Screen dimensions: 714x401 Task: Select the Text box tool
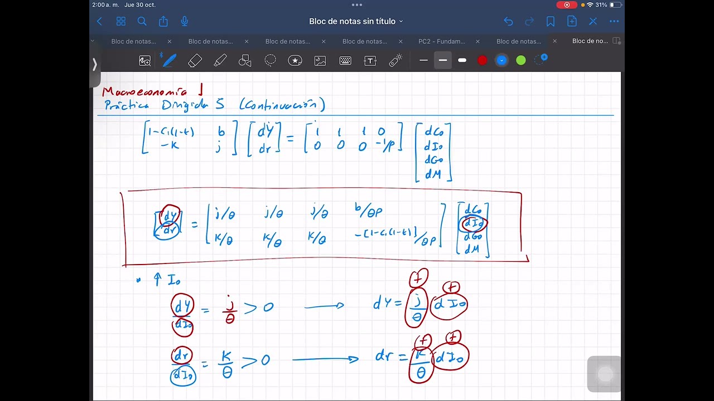pos(370,61)
